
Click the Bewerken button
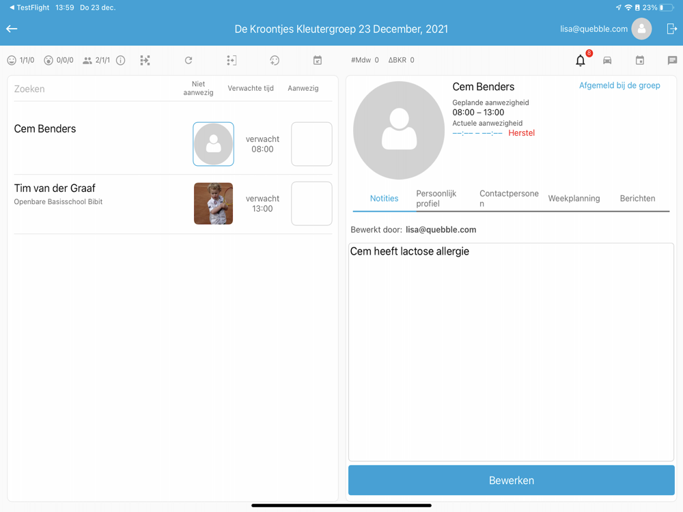click(512, 480)
